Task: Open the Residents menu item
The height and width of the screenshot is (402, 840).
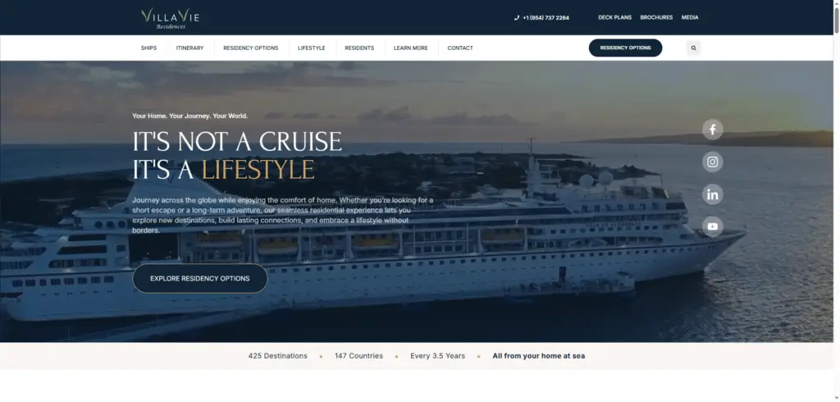Action: click(x=359, y=48)
